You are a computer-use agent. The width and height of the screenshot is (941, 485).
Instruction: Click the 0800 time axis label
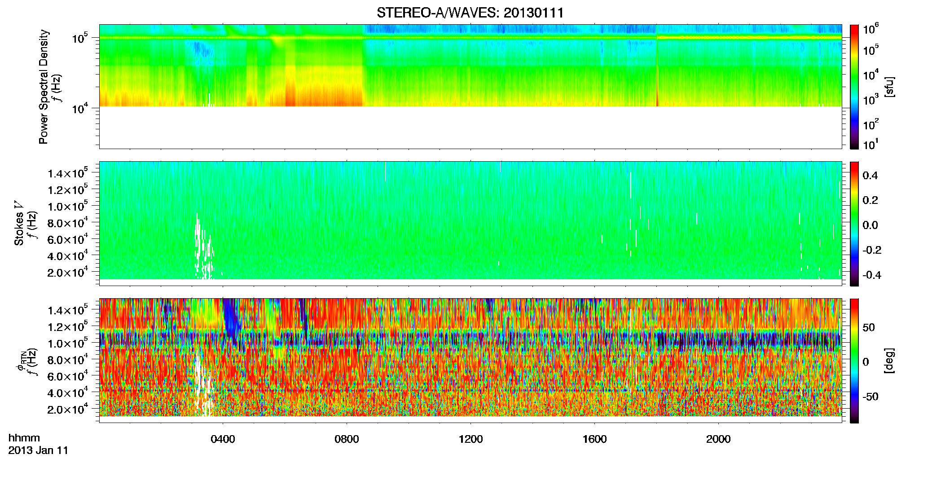point(347,439)
